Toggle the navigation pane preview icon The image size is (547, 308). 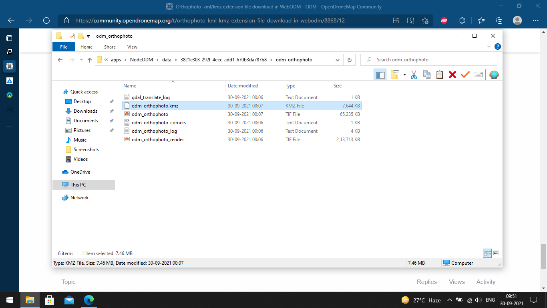pyautogui.click(x=380, y=75)
